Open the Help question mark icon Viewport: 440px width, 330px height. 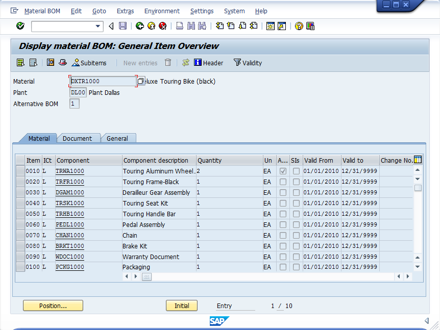click(299, 26)
